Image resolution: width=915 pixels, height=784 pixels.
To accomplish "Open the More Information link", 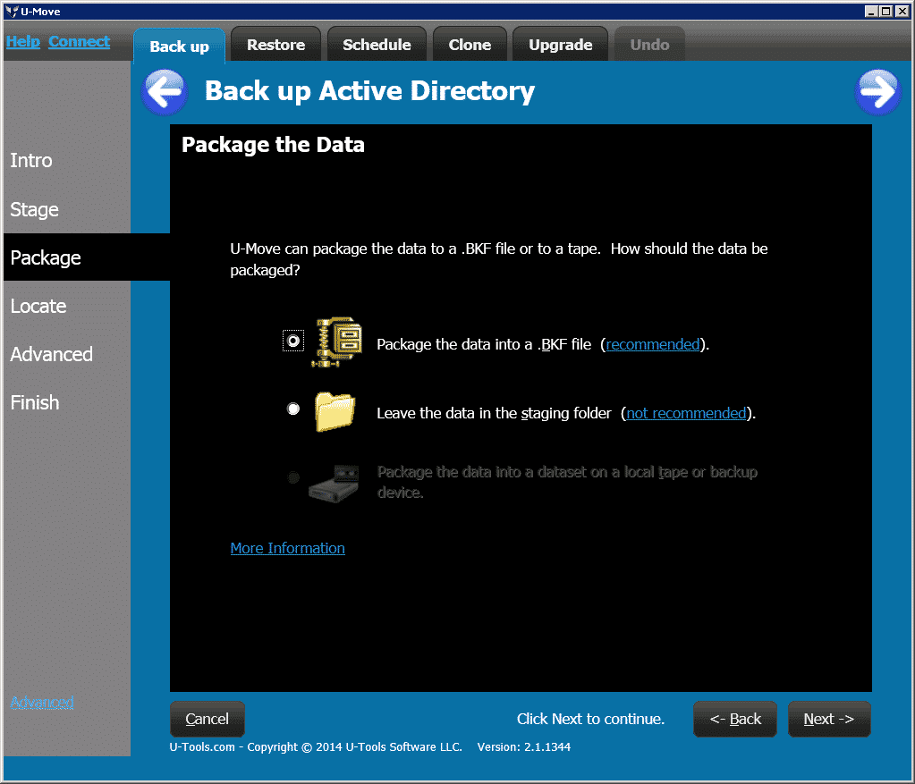I will (x=288, y=548).
